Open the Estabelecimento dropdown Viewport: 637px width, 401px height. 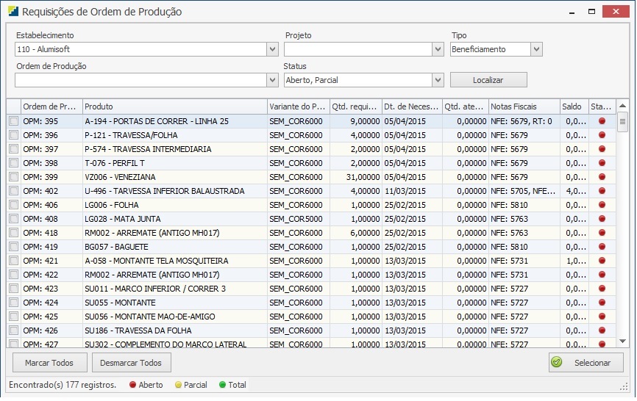272,49
